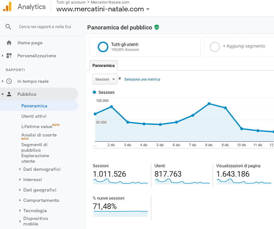Open Panoramica in the sidebar

point(34,106)
